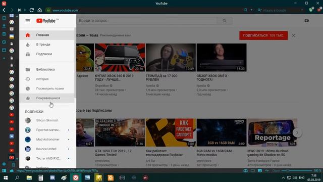Open Главная in sidebar
Viewport: 323px width, 182px height.
[47, 35]
